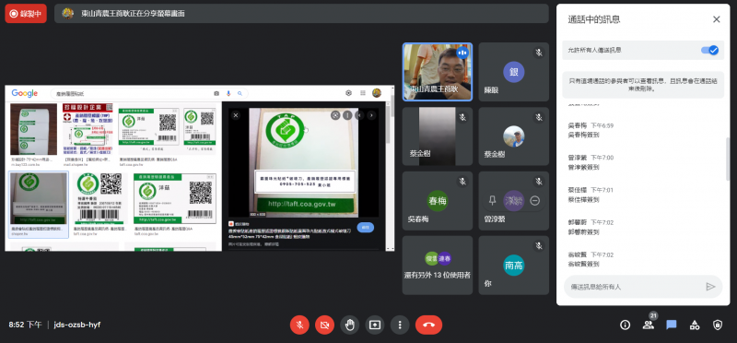
Task: Click the magnifier search icon in shared screen
Action: 240,93
